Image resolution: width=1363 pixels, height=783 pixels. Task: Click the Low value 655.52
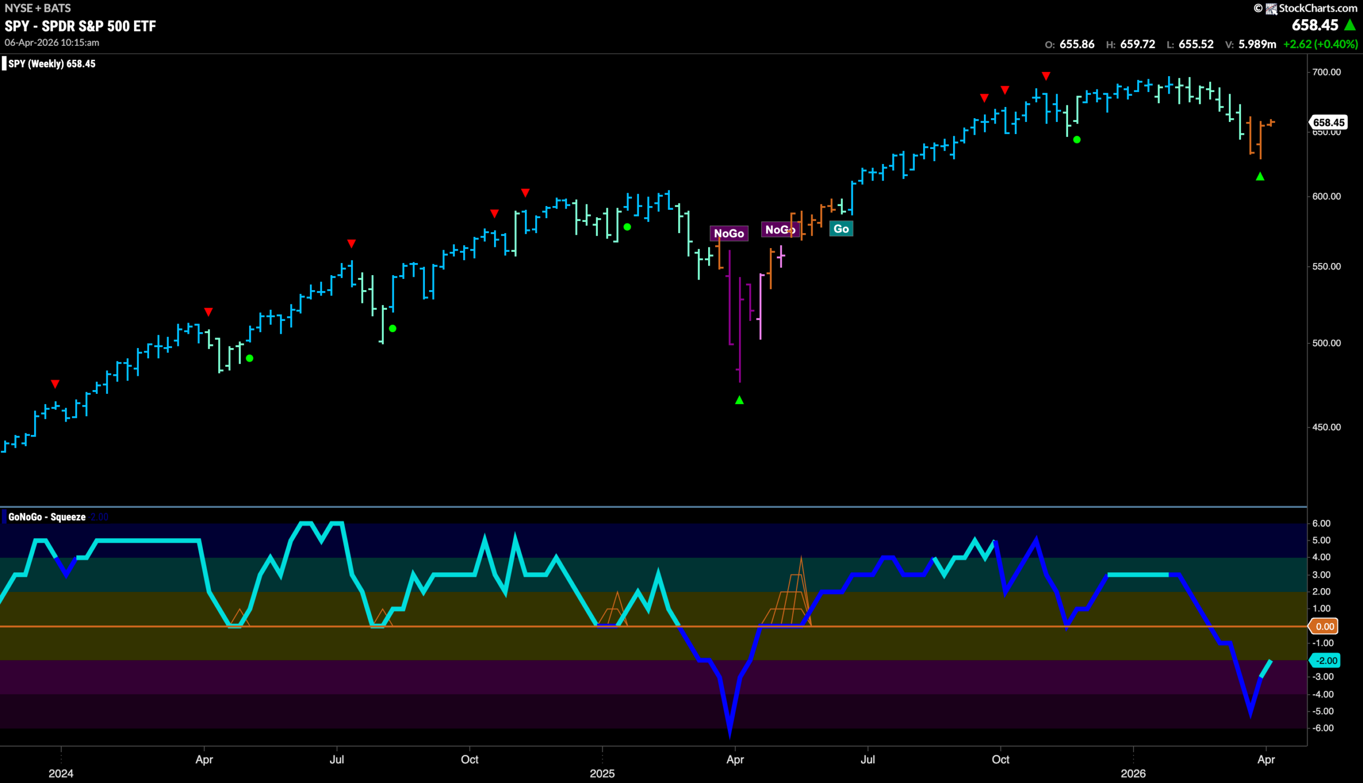[x=1196, y=44]
